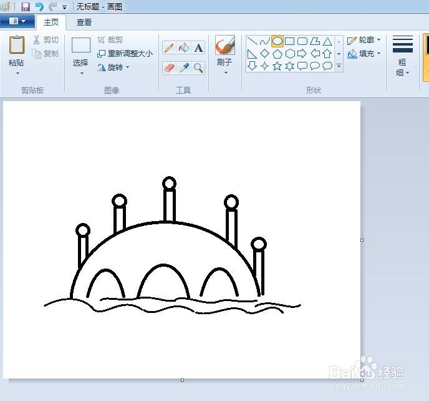
Task: Select the Oval callout shape
Action: coord(315,66)
